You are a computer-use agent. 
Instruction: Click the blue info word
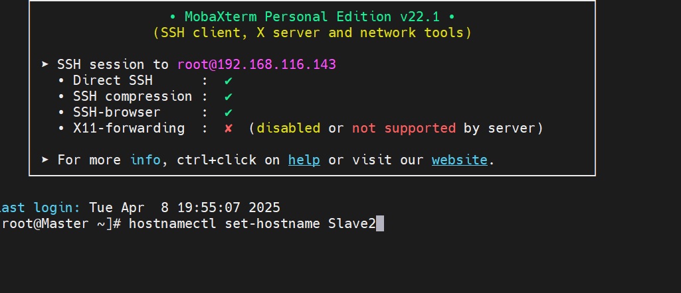click(144, 160)
